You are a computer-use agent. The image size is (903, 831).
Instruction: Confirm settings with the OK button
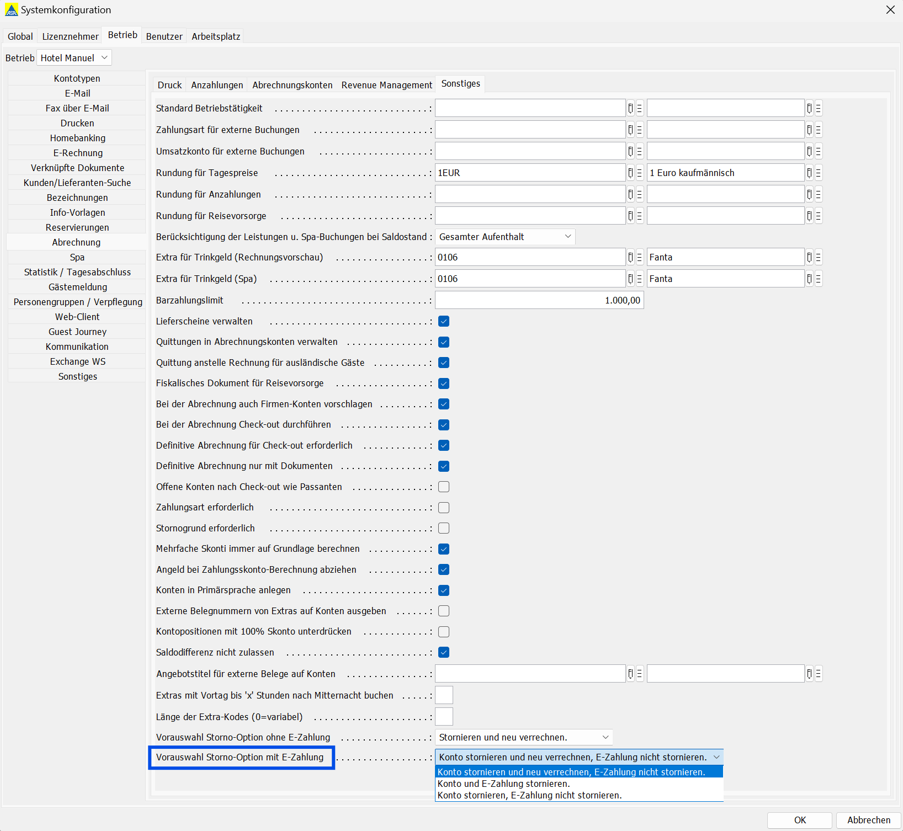799,820
